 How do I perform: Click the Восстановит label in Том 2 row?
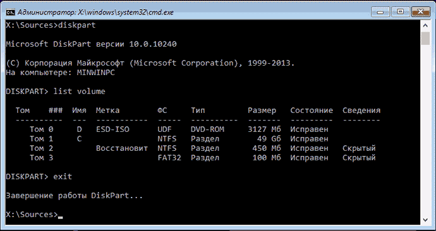[x=122, y=148]
